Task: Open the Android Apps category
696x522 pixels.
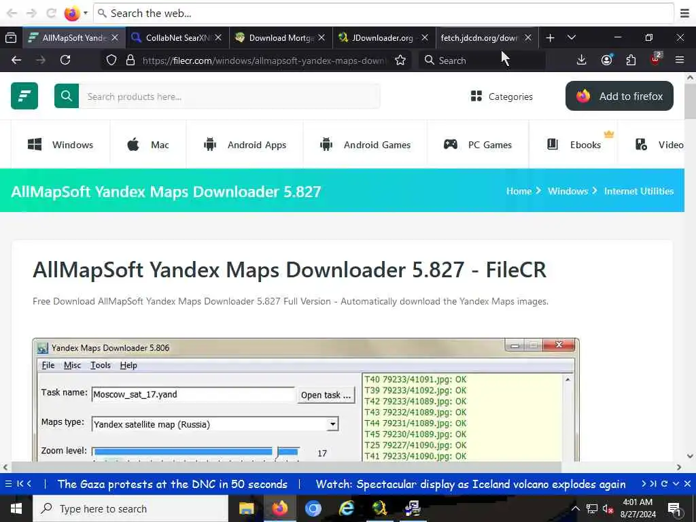Action: tap(245, 145)
